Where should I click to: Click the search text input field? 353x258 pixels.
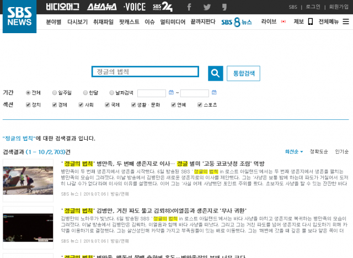145,72
